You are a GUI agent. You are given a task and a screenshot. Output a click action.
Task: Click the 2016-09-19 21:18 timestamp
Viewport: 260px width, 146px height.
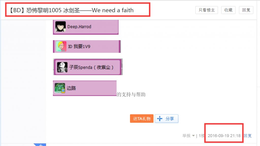[x=224, y=136]
